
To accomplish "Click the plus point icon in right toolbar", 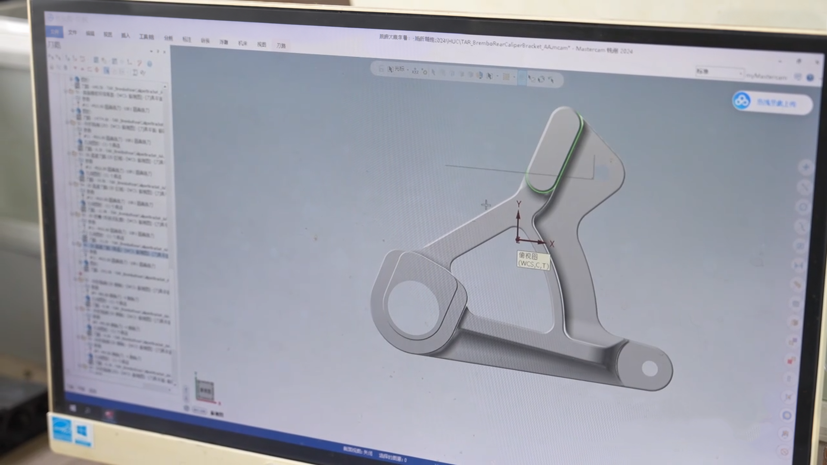I will coord(806,167).
